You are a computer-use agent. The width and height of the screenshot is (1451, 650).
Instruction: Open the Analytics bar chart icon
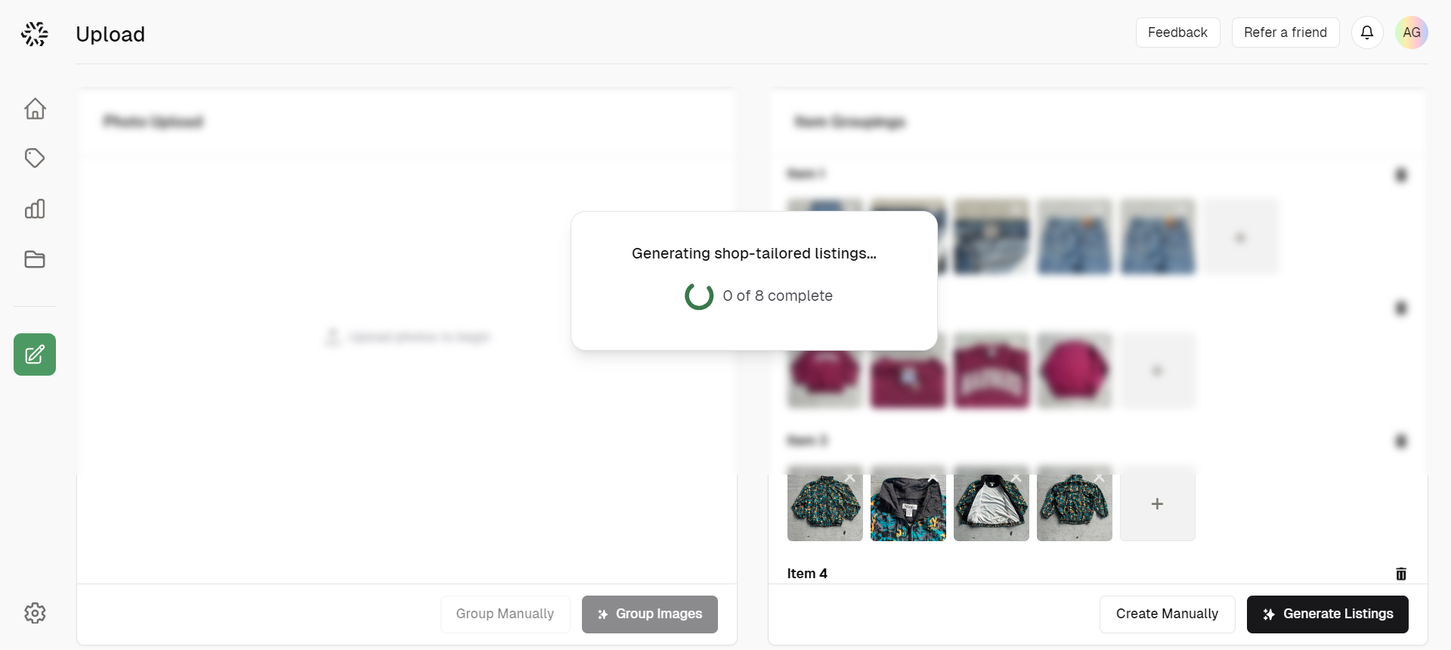35,209
